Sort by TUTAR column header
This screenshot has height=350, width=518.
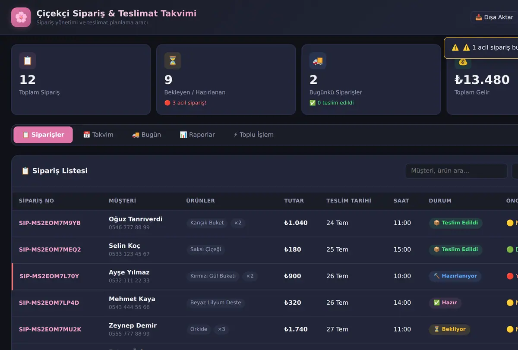tap(294, 201)
